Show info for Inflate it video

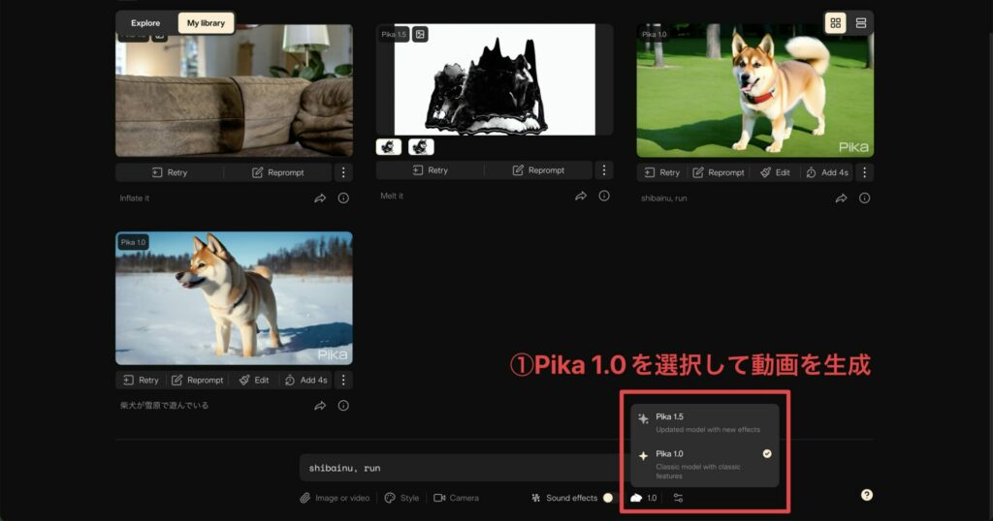tap(343, 198)
